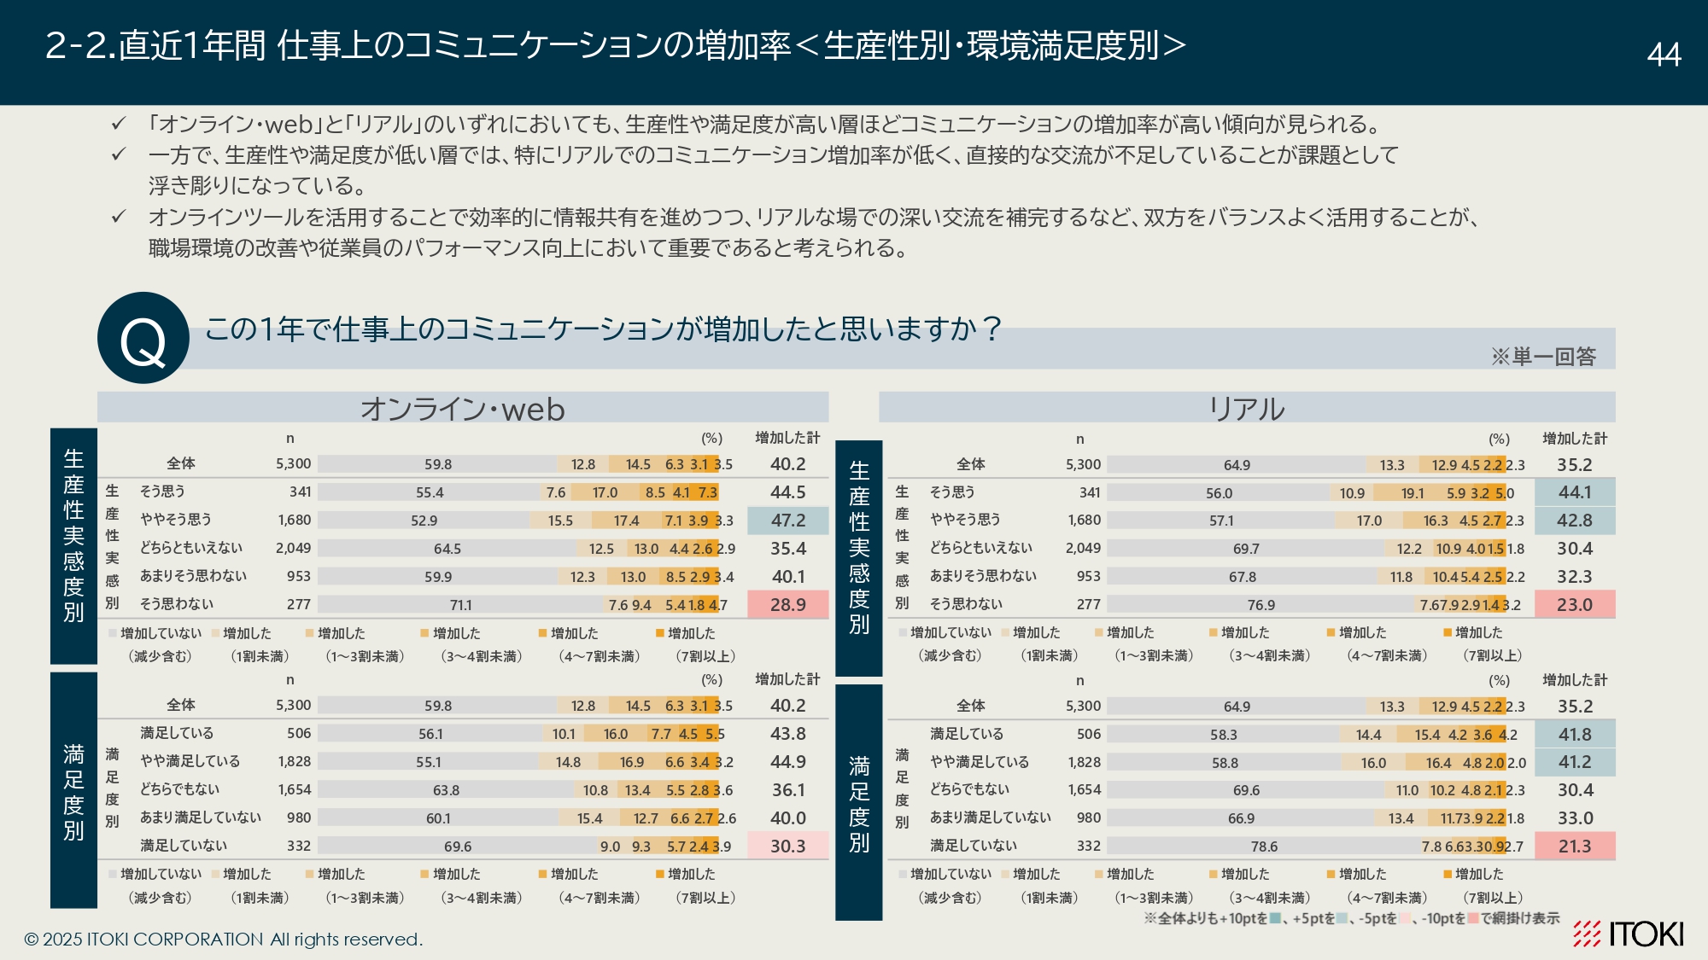Click the gray bar segment labeled 58.3

pyautogui.click(x=1224, y=734)
